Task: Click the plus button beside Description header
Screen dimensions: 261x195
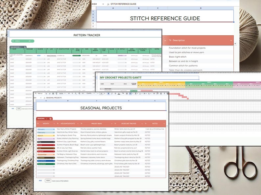Action: click(235, 44)
